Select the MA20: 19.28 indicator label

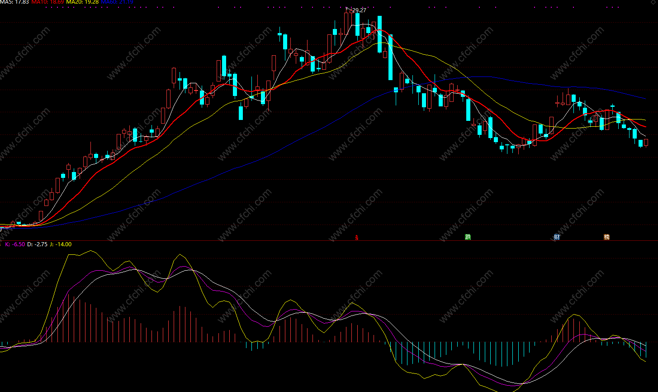pyautogui.click(x=82, y=2)
